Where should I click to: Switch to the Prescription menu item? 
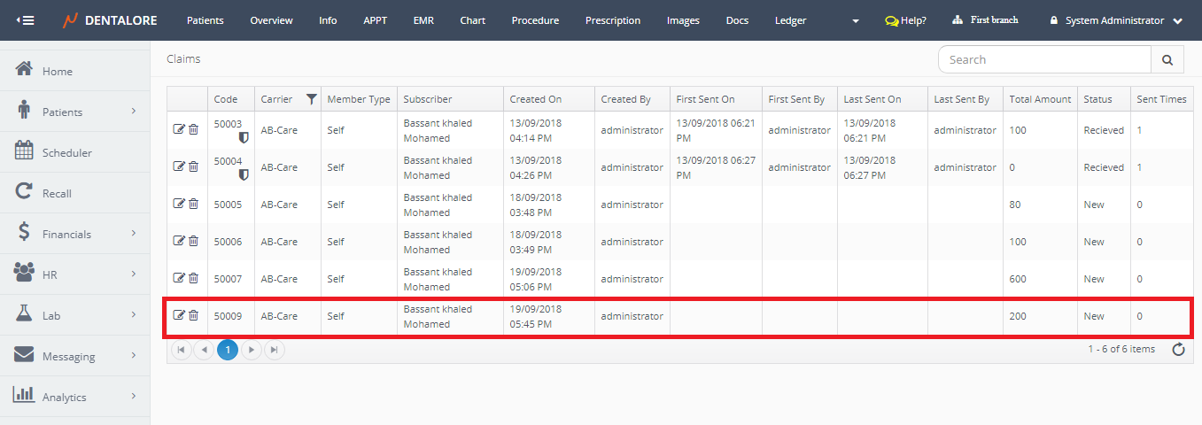[x=612, y=20]
